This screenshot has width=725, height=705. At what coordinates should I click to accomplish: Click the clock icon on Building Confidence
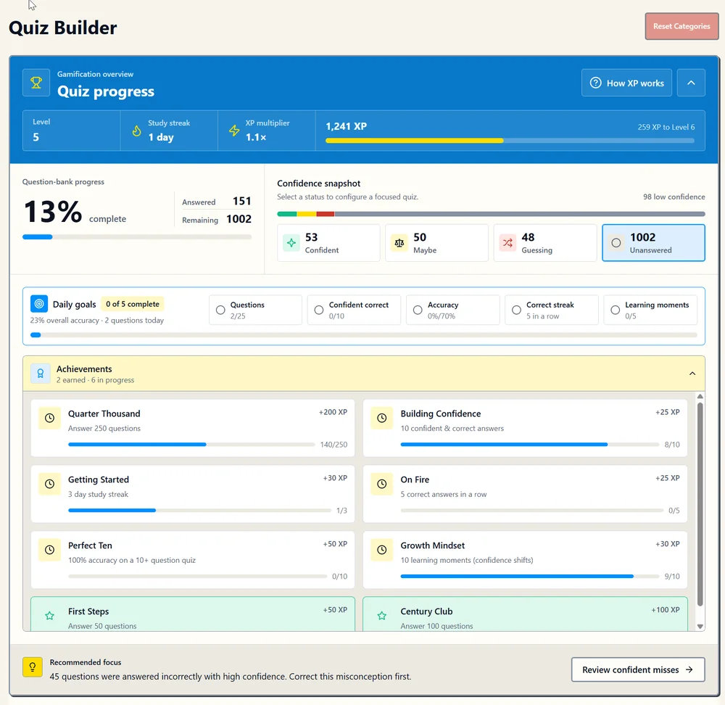(382, 419)
